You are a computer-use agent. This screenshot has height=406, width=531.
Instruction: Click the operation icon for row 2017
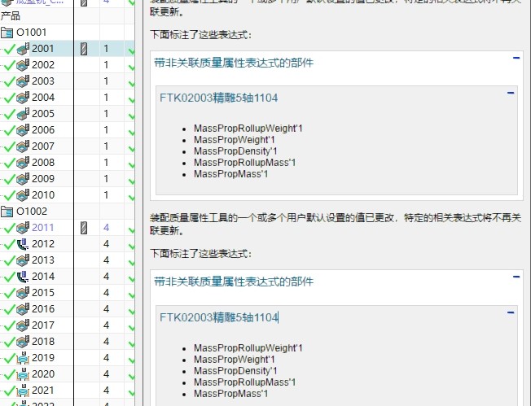click(x=23, y=325)
